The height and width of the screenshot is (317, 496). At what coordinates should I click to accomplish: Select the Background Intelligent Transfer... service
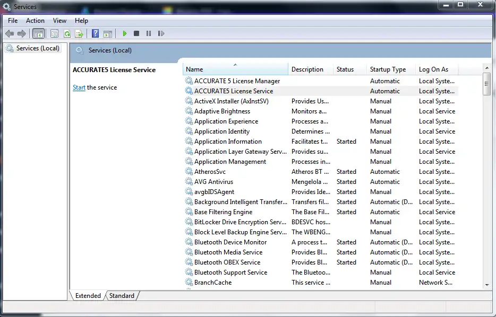[x=241, y=202]
